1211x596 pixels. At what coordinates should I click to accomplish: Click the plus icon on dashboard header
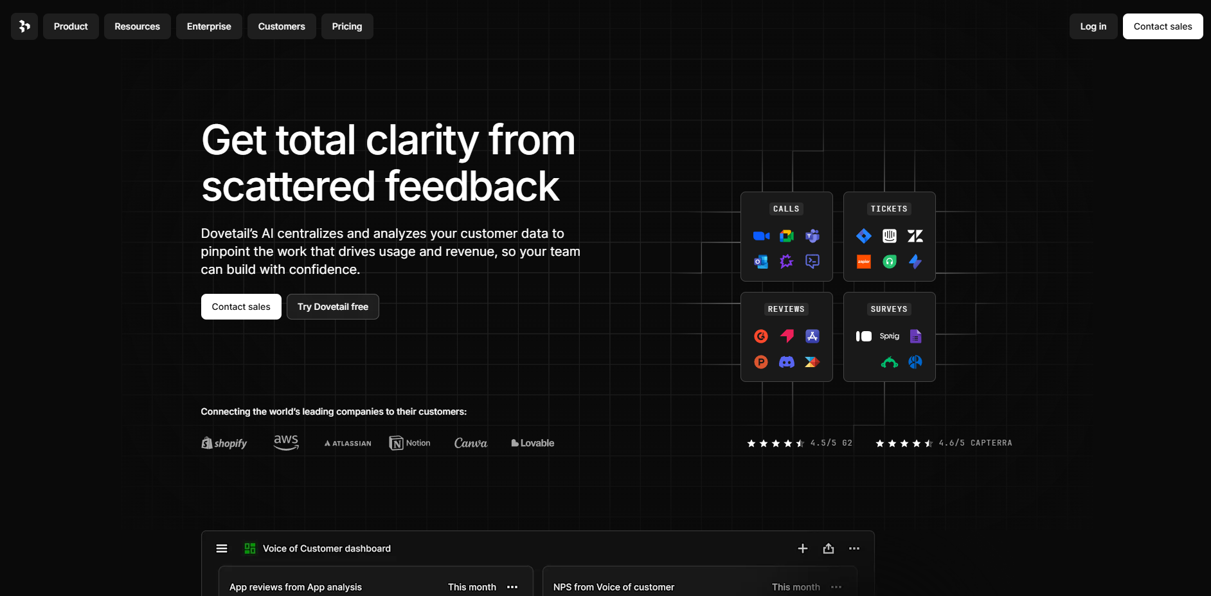coord(803,548)
